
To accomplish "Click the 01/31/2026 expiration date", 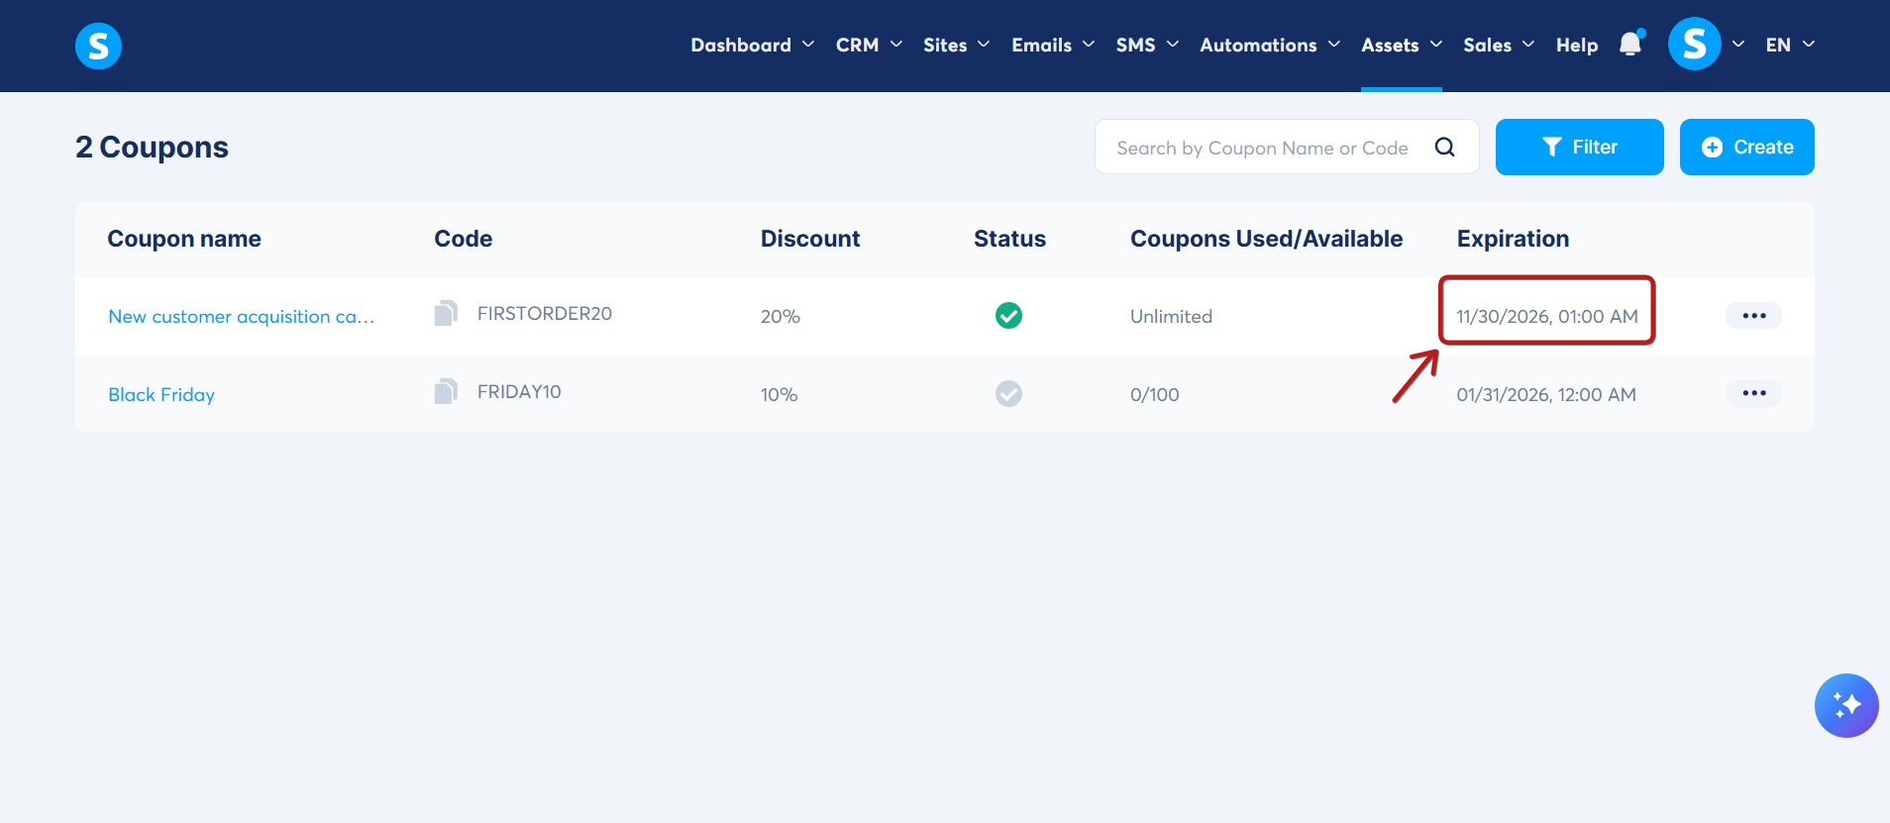I will tap(1545, 394).
